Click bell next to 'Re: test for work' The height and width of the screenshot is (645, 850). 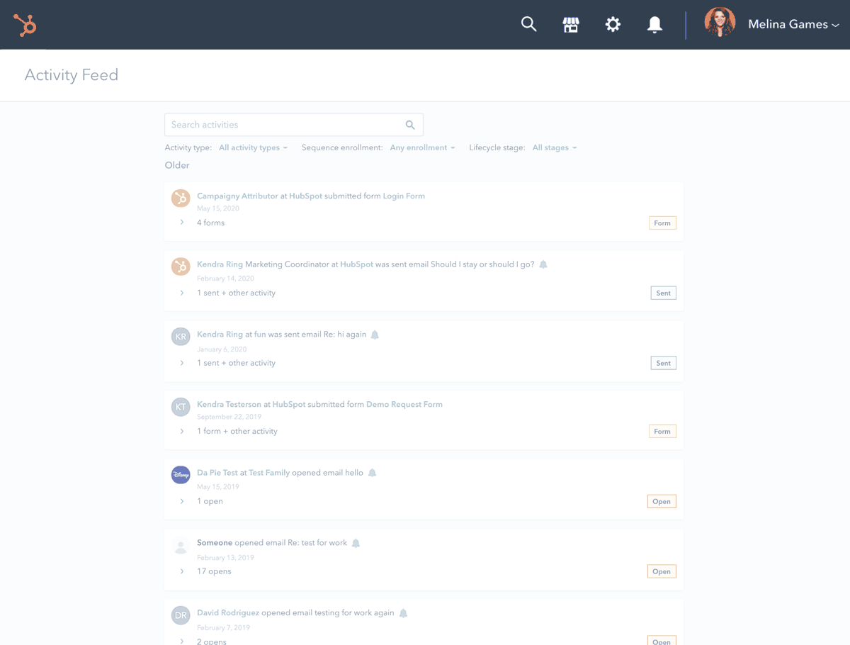click(356, 543)
